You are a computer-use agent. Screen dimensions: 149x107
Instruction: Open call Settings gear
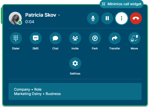[75, 63]
